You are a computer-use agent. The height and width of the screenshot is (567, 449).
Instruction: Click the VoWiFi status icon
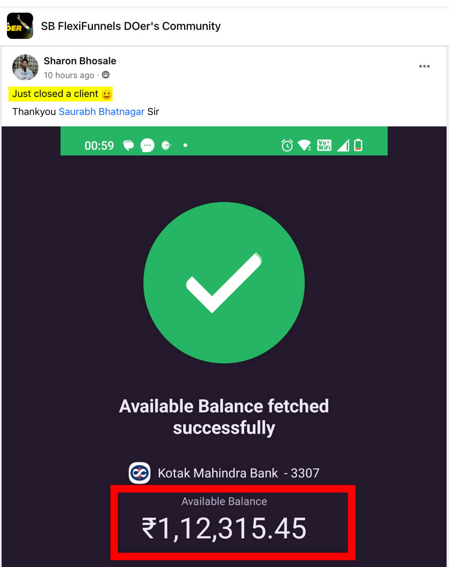[x=324, y=145]
